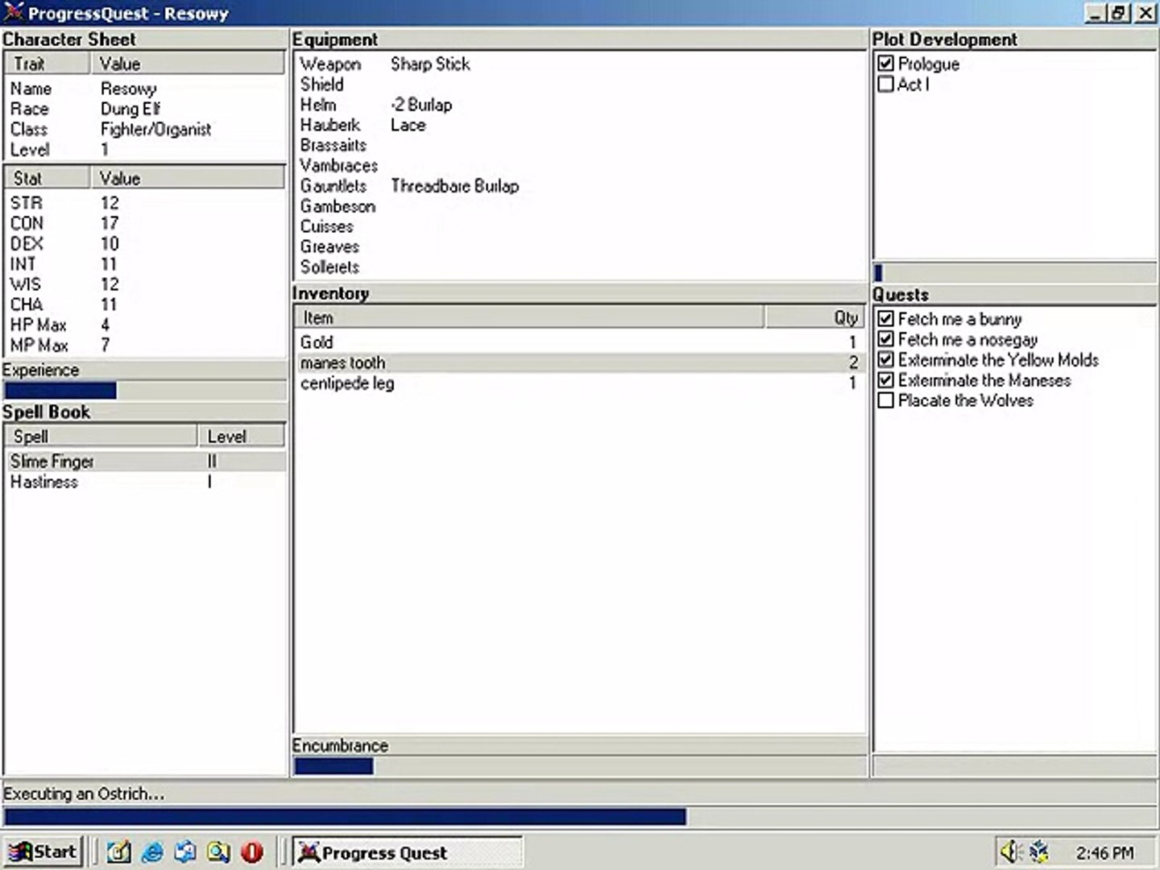
Task: Click the Level header in Spell Book
Action: [242, 436]
